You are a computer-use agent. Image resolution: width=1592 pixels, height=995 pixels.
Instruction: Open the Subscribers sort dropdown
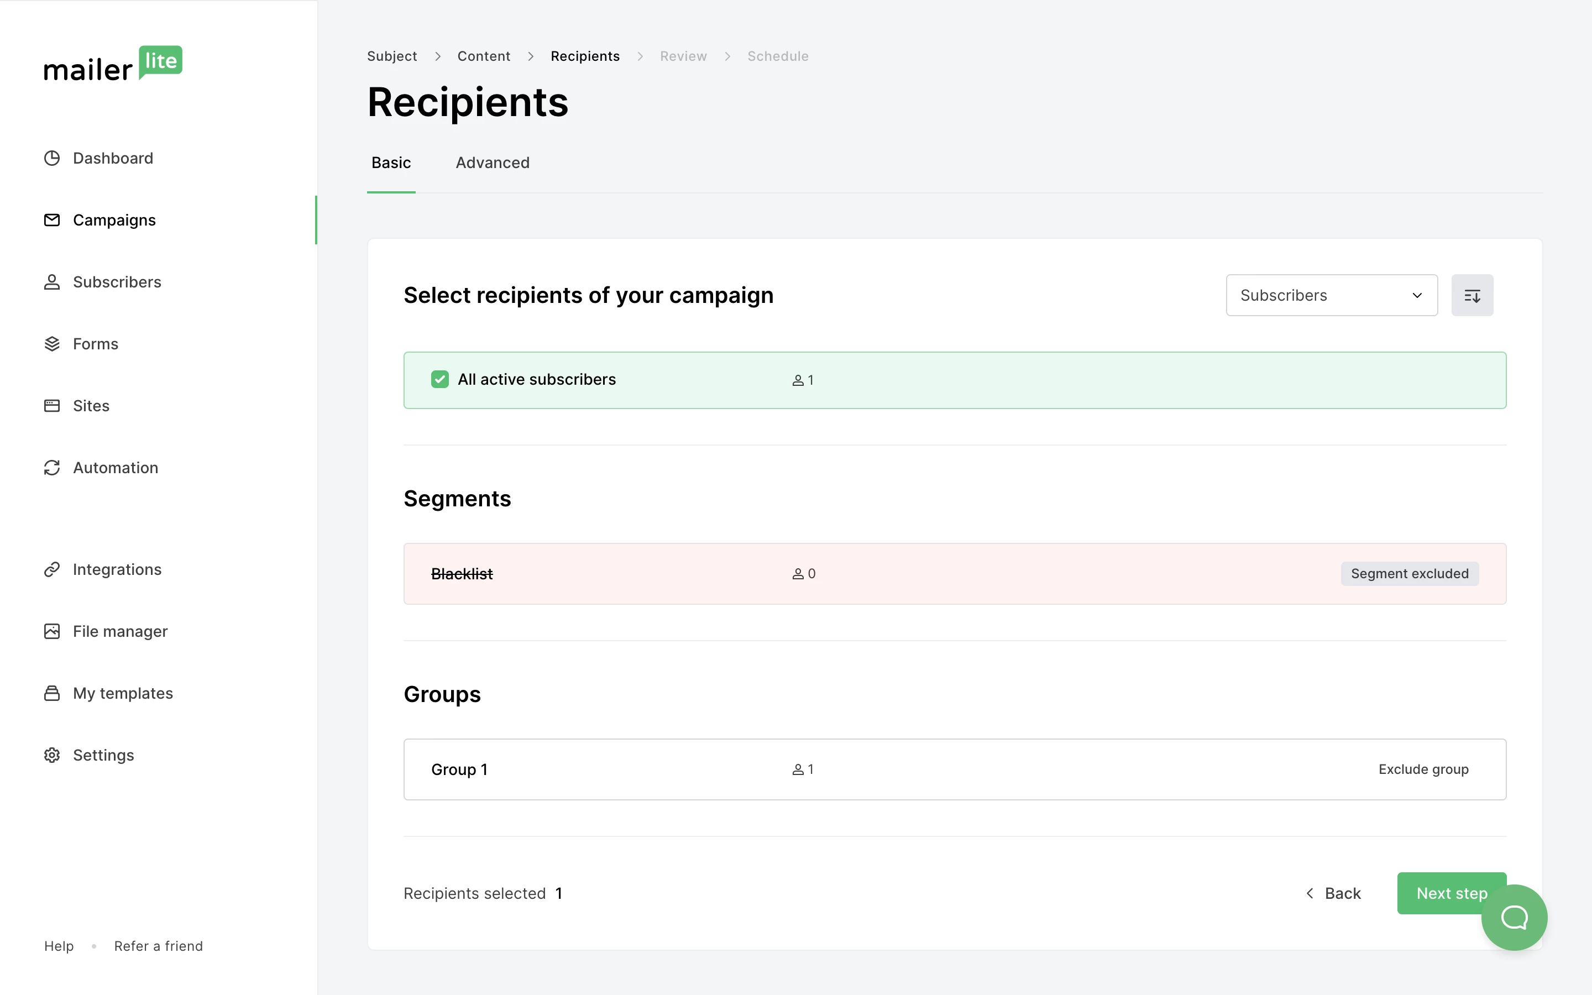pos(1331,296)
